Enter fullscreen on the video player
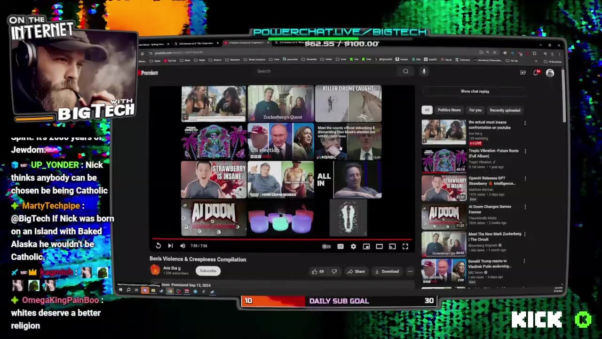 click(x=405, y=246)
